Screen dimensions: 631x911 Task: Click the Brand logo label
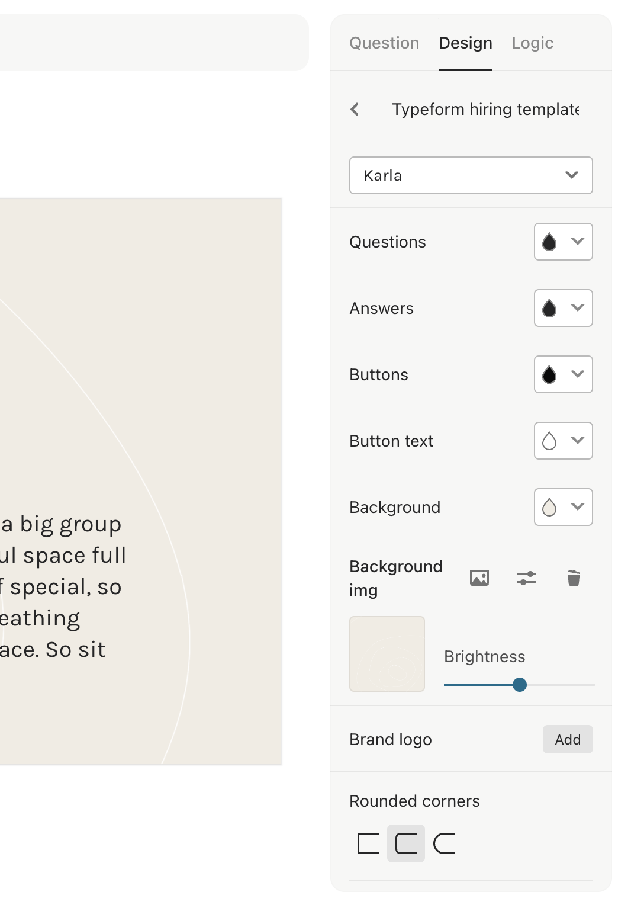click(391, 740)
